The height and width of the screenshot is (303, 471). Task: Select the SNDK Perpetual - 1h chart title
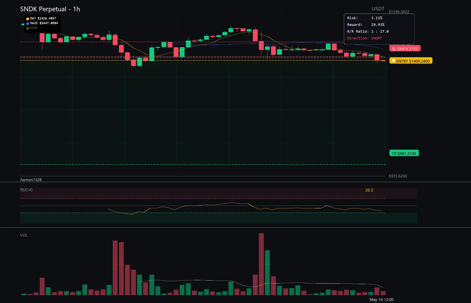coord(50,9)
